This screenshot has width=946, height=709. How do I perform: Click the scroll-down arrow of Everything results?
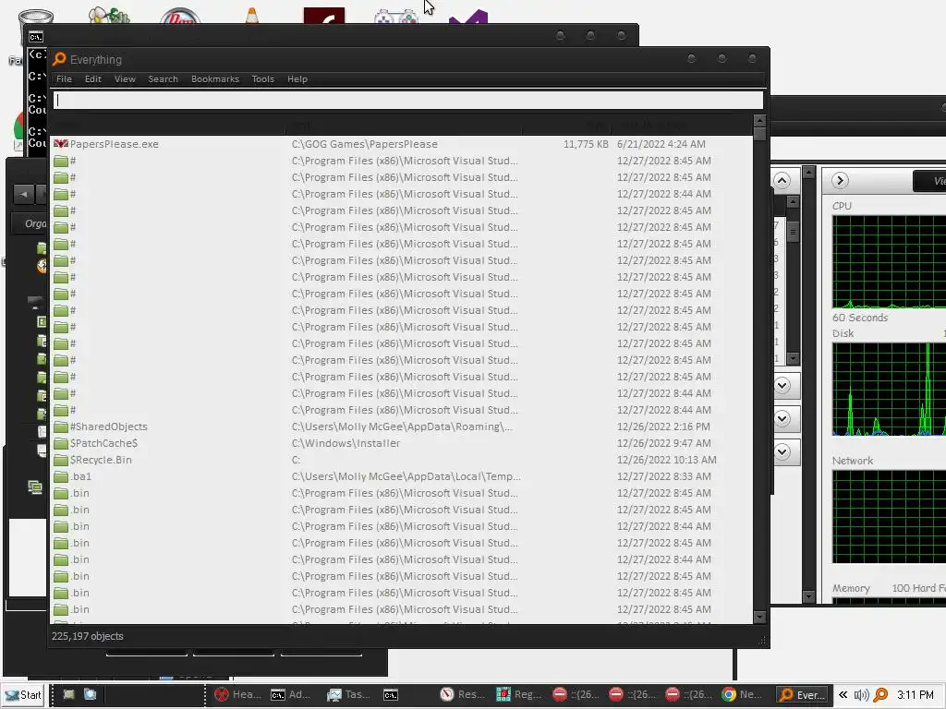759,618
